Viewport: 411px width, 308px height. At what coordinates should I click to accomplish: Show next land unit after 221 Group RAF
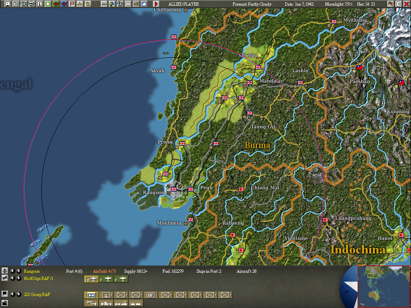[x=18, y=294]
